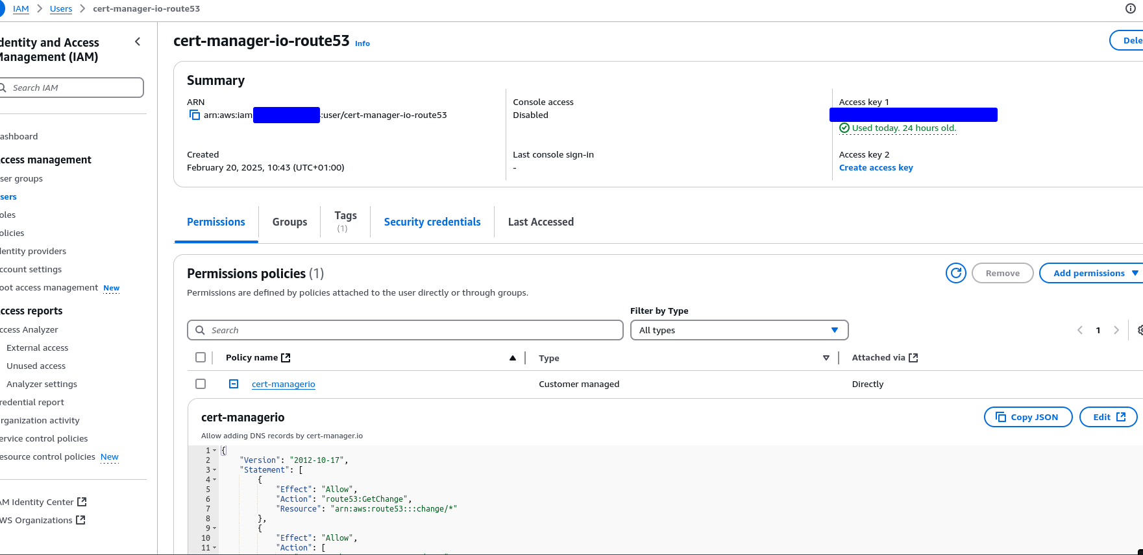Open Analyzer settings in sidebar
1143x555 pixels.
[x=42, y=384]
